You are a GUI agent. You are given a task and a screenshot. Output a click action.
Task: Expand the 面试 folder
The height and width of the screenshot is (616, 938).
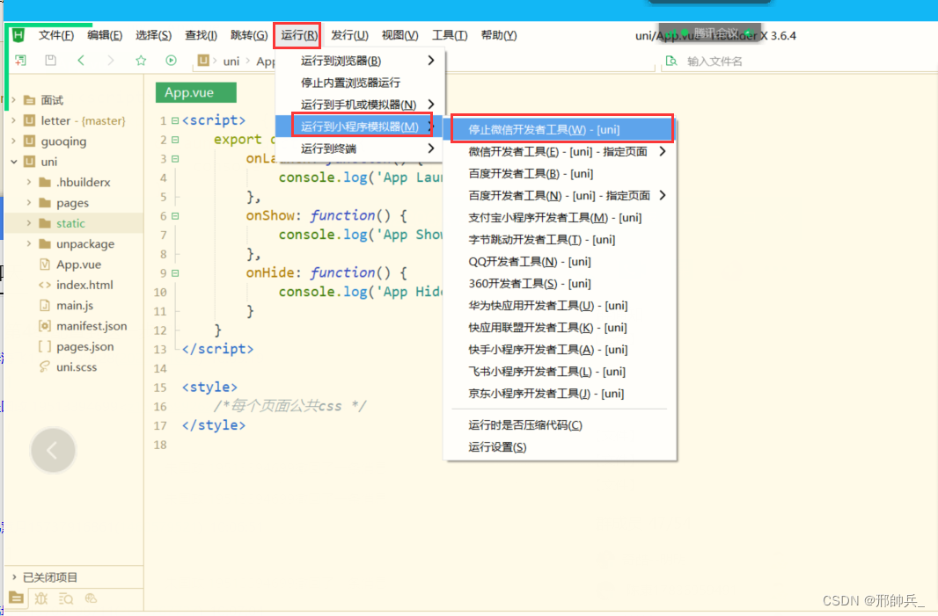14,100
